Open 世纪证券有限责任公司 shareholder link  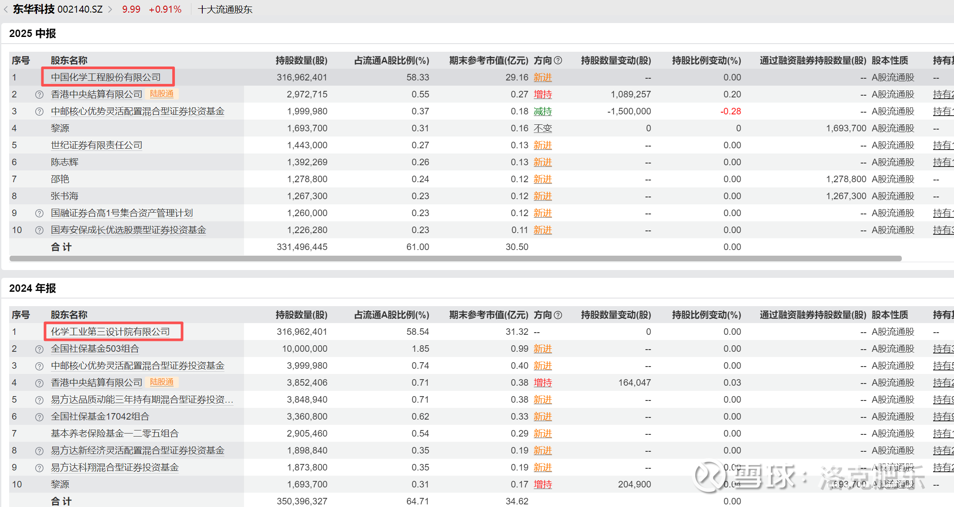pos(97,145)
